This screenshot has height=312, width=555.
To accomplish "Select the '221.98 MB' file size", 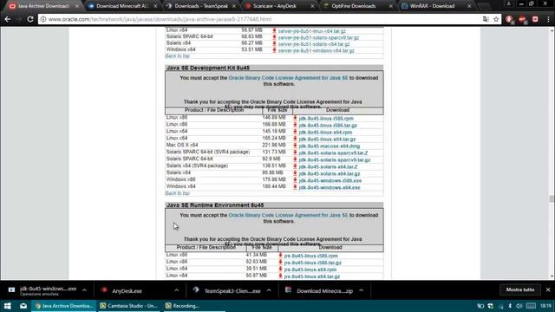I will coord(274,145).
